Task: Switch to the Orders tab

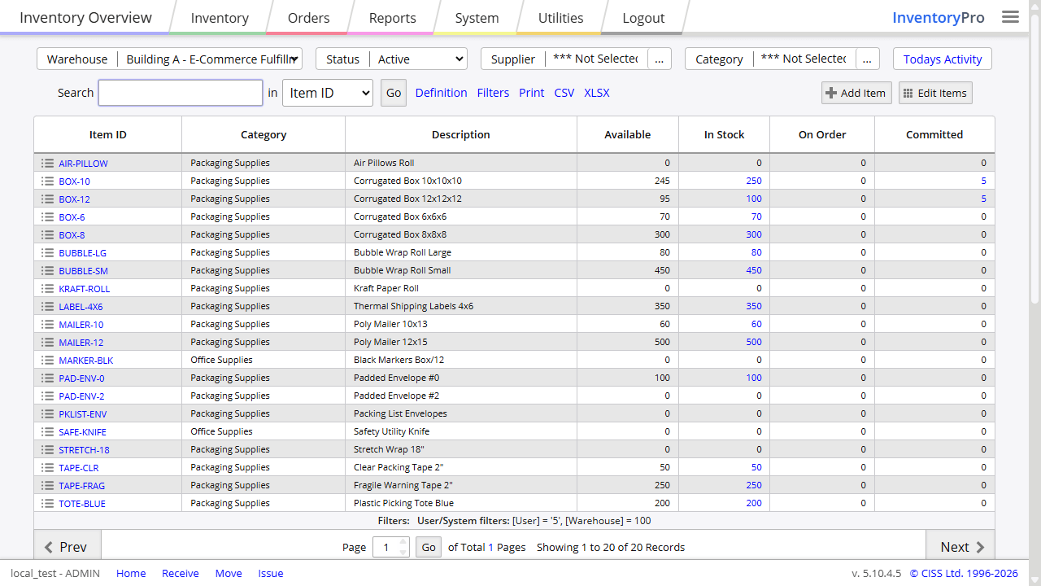Action: tap(308, 18)
